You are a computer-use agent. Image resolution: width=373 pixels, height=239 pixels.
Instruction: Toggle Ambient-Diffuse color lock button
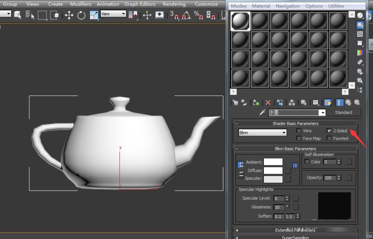click(x=241, y=165)
